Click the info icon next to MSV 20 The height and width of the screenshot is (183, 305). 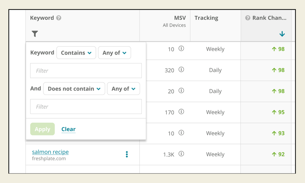[x=181, y=91]
